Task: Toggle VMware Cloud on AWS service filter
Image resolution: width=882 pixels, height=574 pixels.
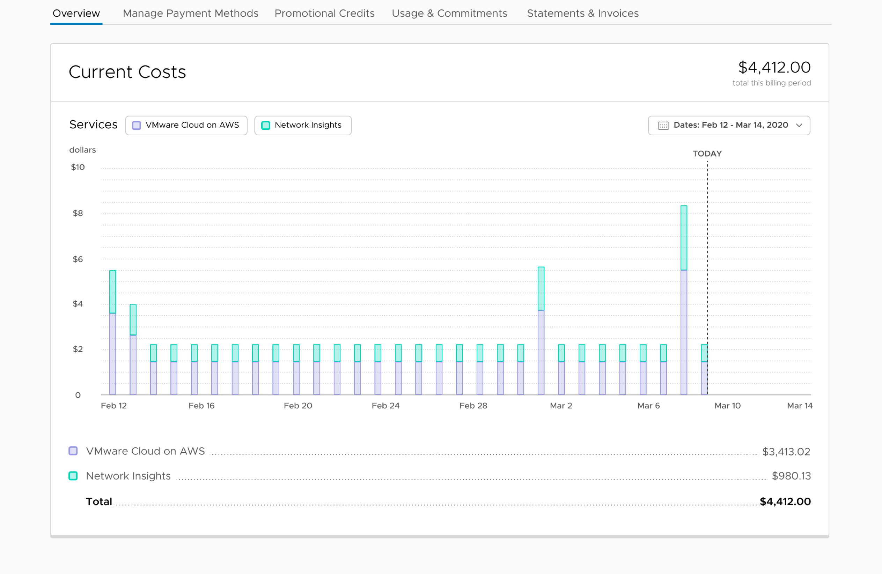Action: 186,126
